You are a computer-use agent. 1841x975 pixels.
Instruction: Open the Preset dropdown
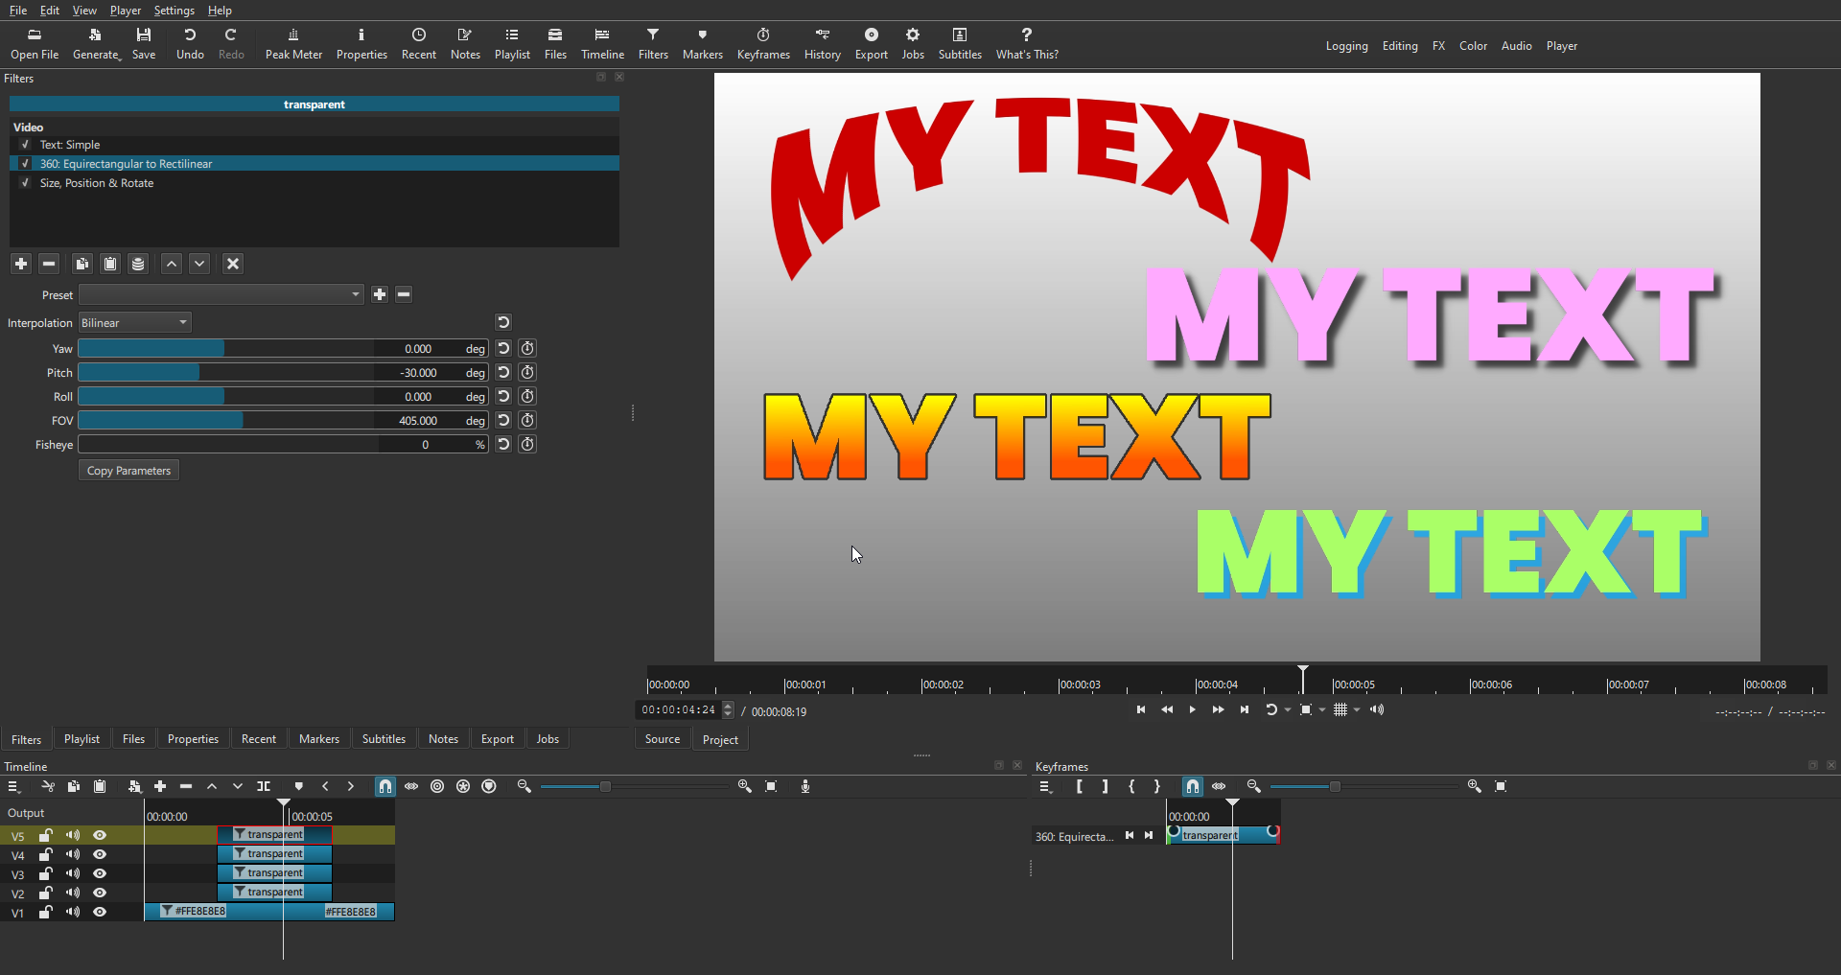[x=221, y=294]
